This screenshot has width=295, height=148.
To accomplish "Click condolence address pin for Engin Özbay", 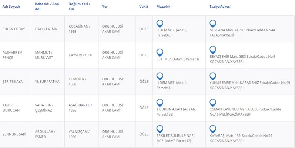I will (213, 24).
